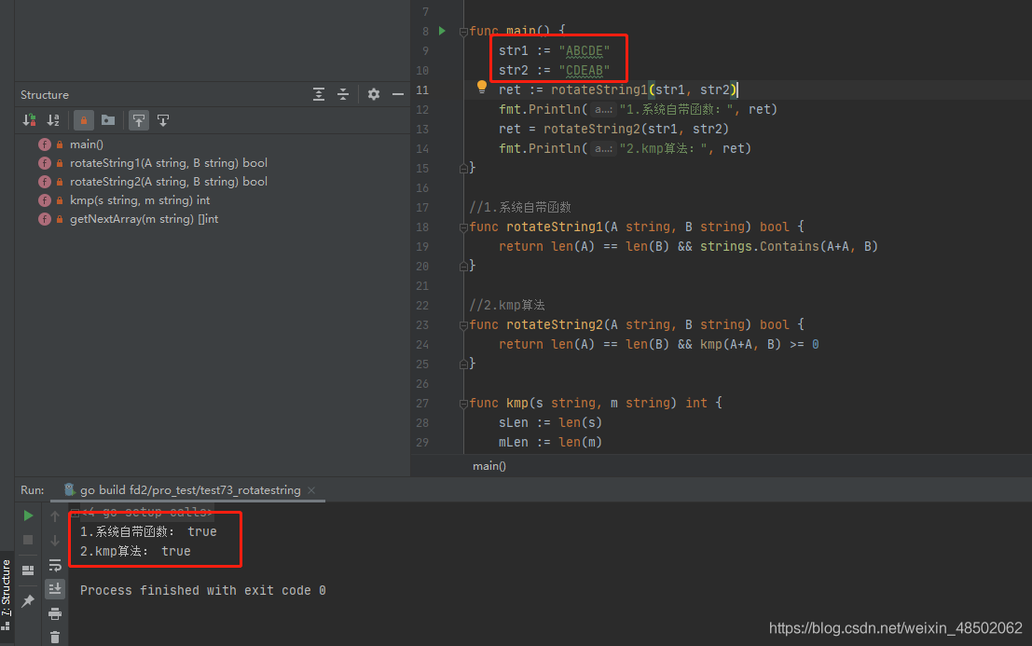Click closing fold marker of main function

click(463, 169)
